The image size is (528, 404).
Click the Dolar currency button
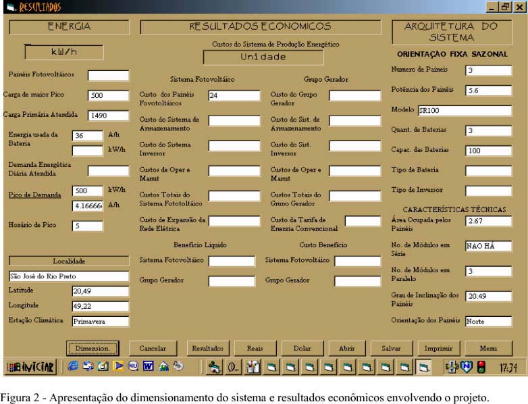pos(302,349)
